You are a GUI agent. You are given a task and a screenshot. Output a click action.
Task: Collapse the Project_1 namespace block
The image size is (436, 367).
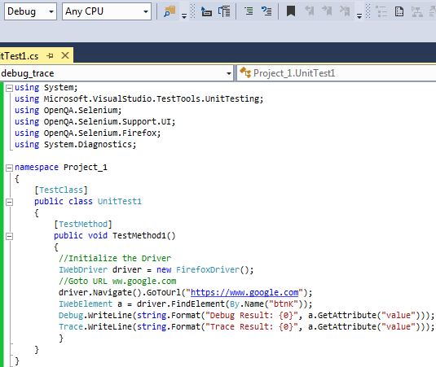[x=10, y=168]
